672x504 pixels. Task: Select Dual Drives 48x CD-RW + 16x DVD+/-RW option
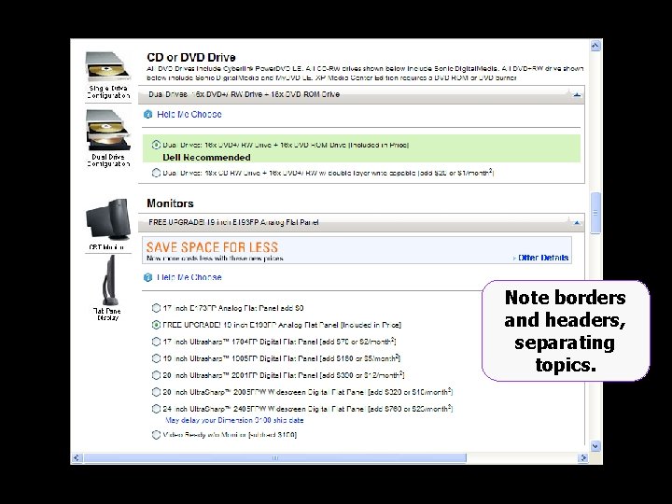pyautogui.click(x=156, y=173)
